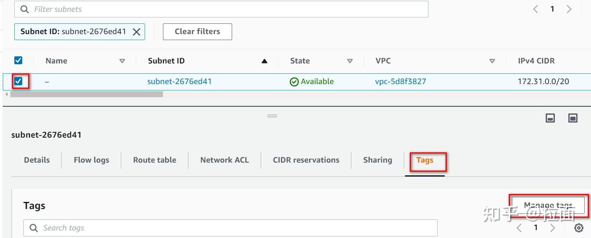Sort by the Name column arrow

click(x=122, y=61)
